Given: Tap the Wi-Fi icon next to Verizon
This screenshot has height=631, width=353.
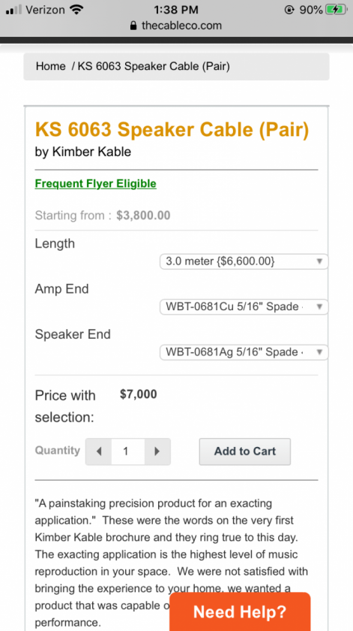Looking at the screenshot, I should [x=76, y=9].
